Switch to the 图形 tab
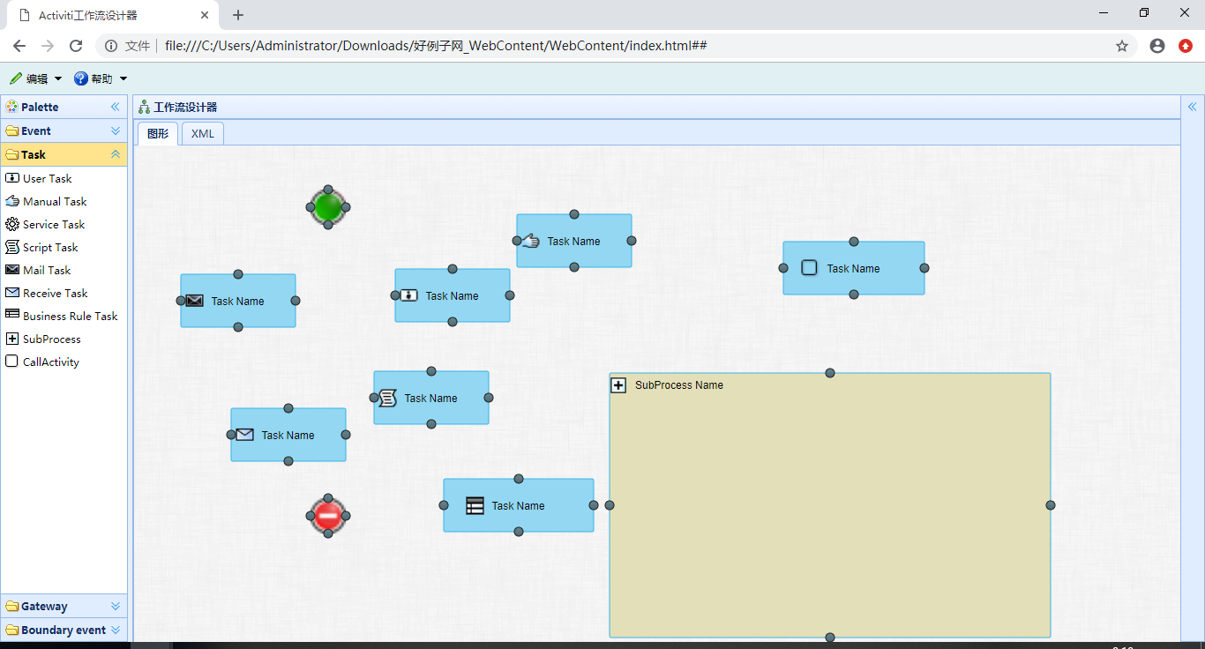Viewport: 1205px width, 649px height. [158, 134]
